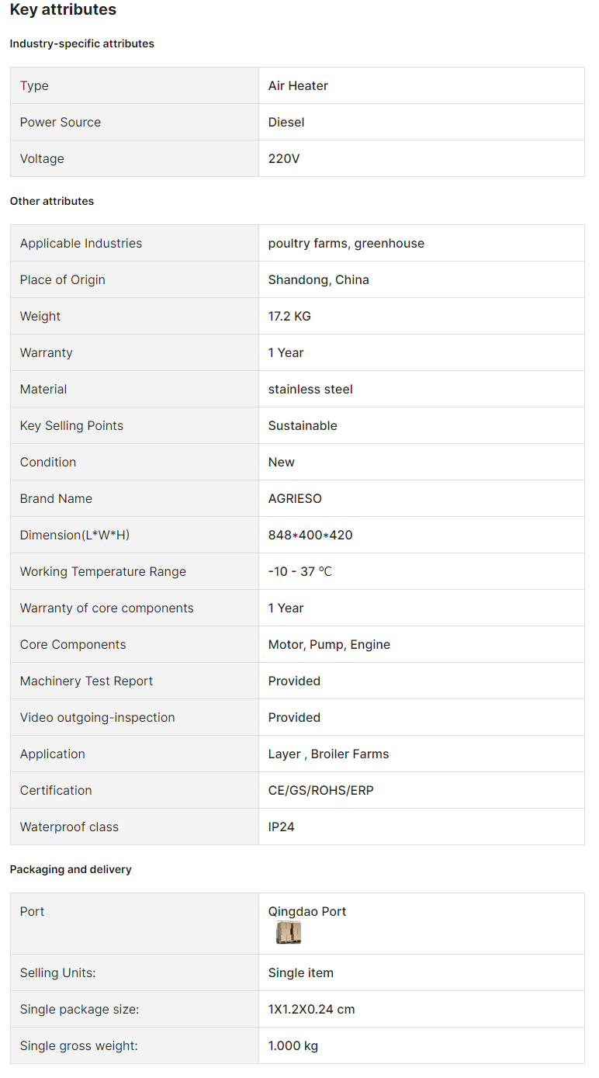
Task: Select the Key attributes heading
Action: (x=63, y=10)
